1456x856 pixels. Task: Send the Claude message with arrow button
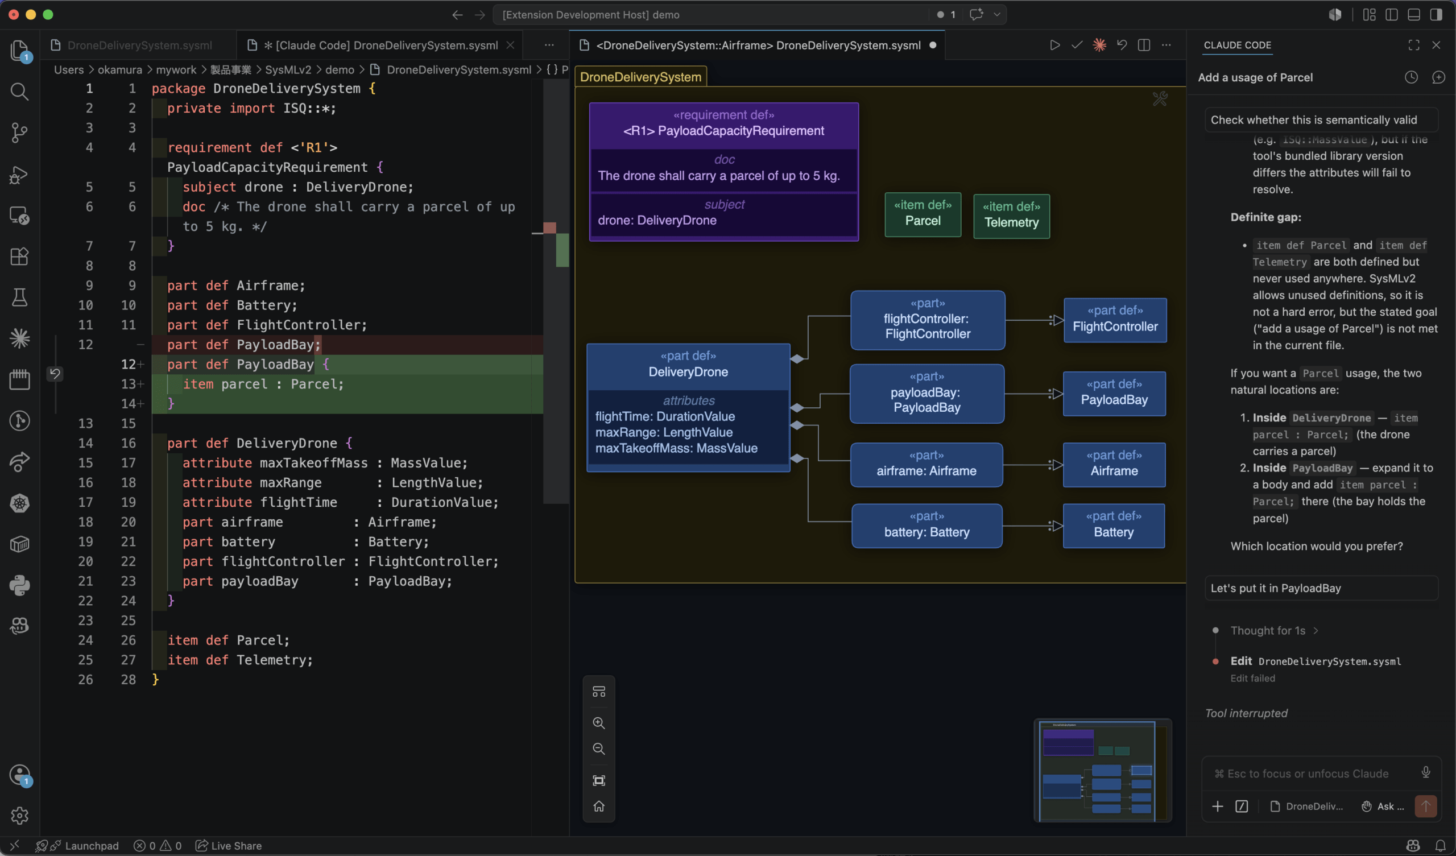click(1425, 807)
